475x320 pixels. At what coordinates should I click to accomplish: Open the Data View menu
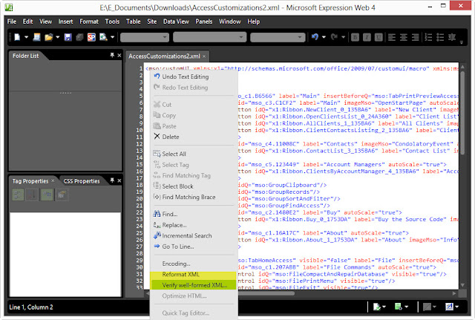click(x=176, y=22)
